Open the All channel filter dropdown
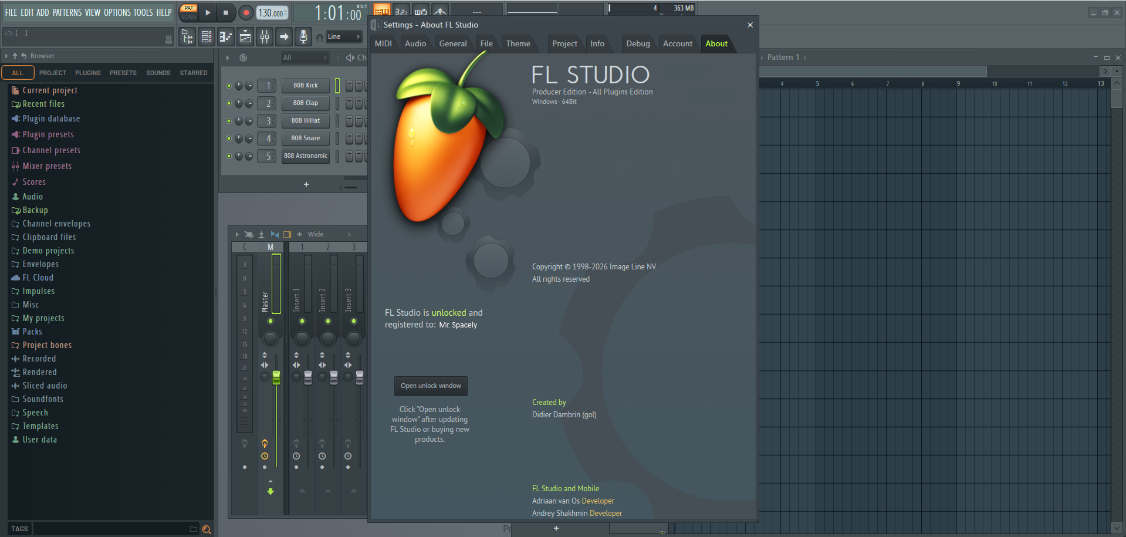 point(305,58)
